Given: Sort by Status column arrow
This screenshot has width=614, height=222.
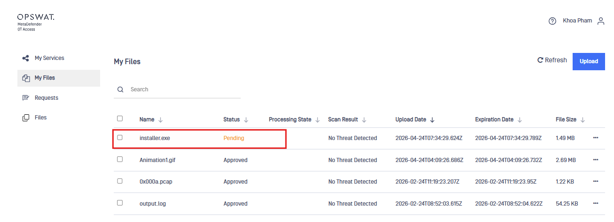Looking at the screenshot, I should coord(246,120).
